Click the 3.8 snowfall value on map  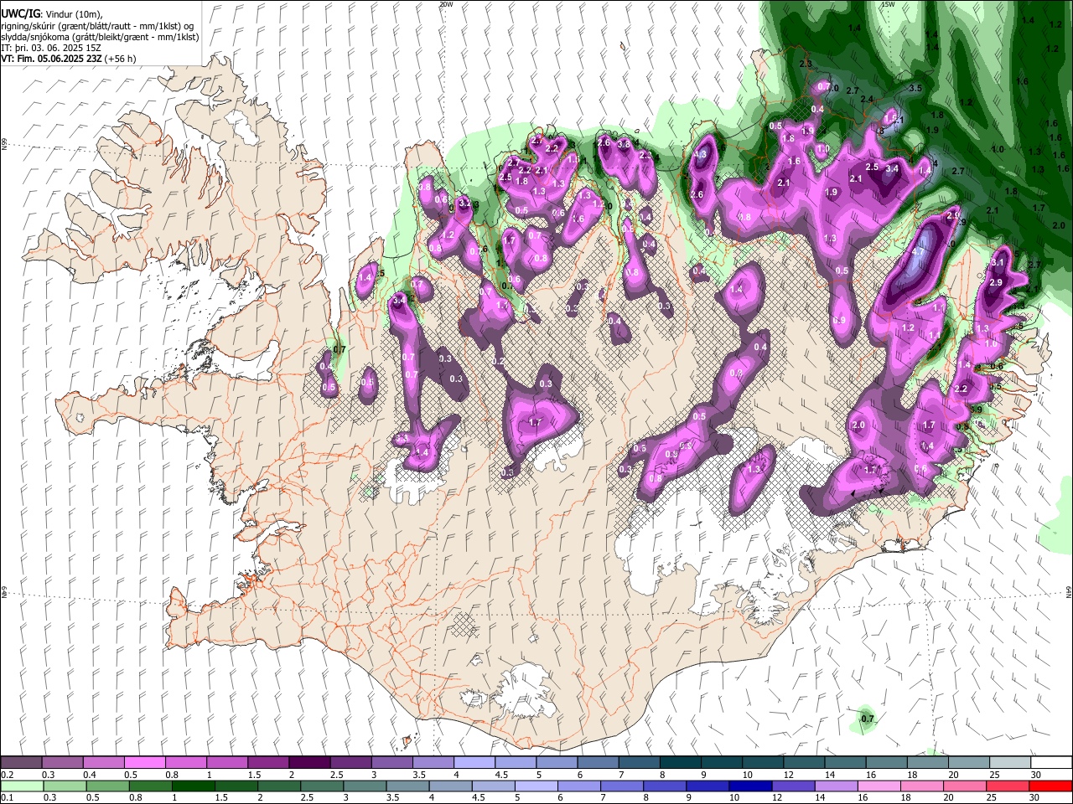pyautogui.click(x=624, y=144)
